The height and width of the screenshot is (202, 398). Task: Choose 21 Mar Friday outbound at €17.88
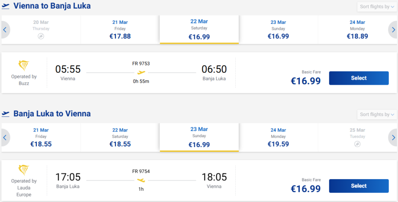(x=120, y=29)
